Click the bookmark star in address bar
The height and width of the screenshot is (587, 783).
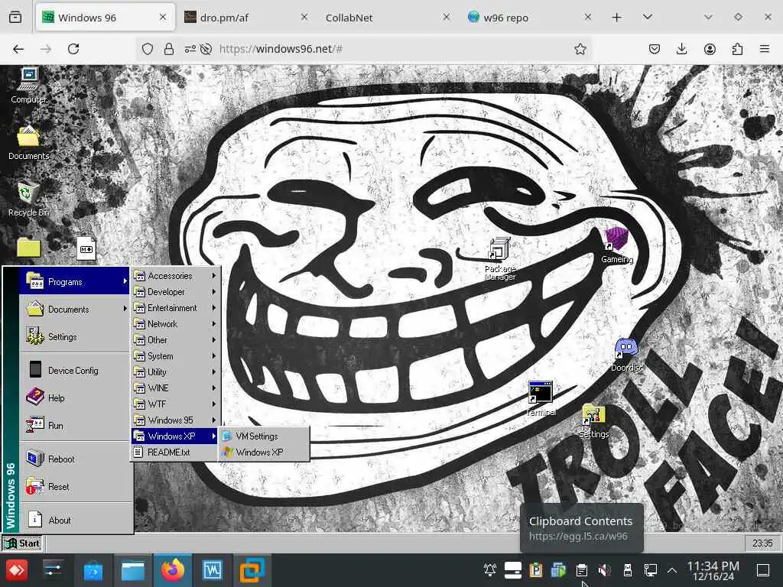pos(580,49)
